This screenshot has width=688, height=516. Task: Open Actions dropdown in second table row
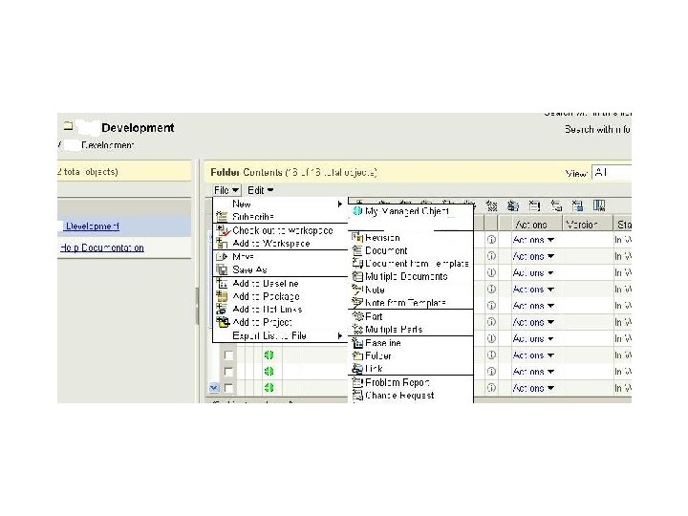coord(533,256)
